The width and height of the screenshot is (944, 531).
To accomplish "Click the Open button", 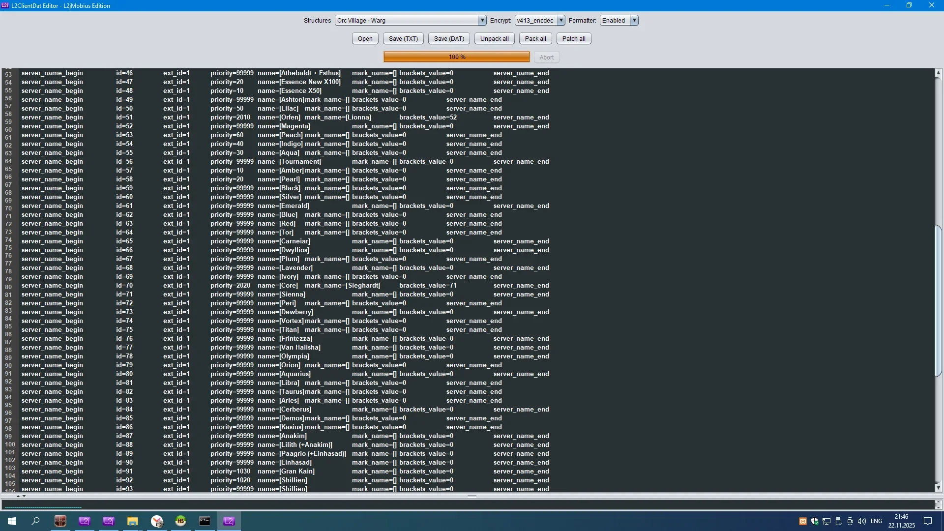I will (365, 39).
